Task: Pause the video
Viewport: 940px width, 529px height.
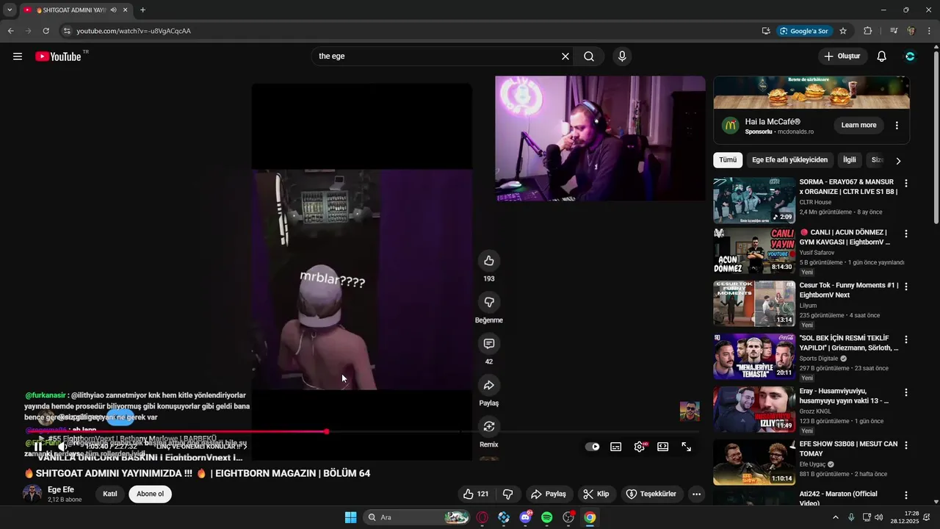Action: [38, 447]
